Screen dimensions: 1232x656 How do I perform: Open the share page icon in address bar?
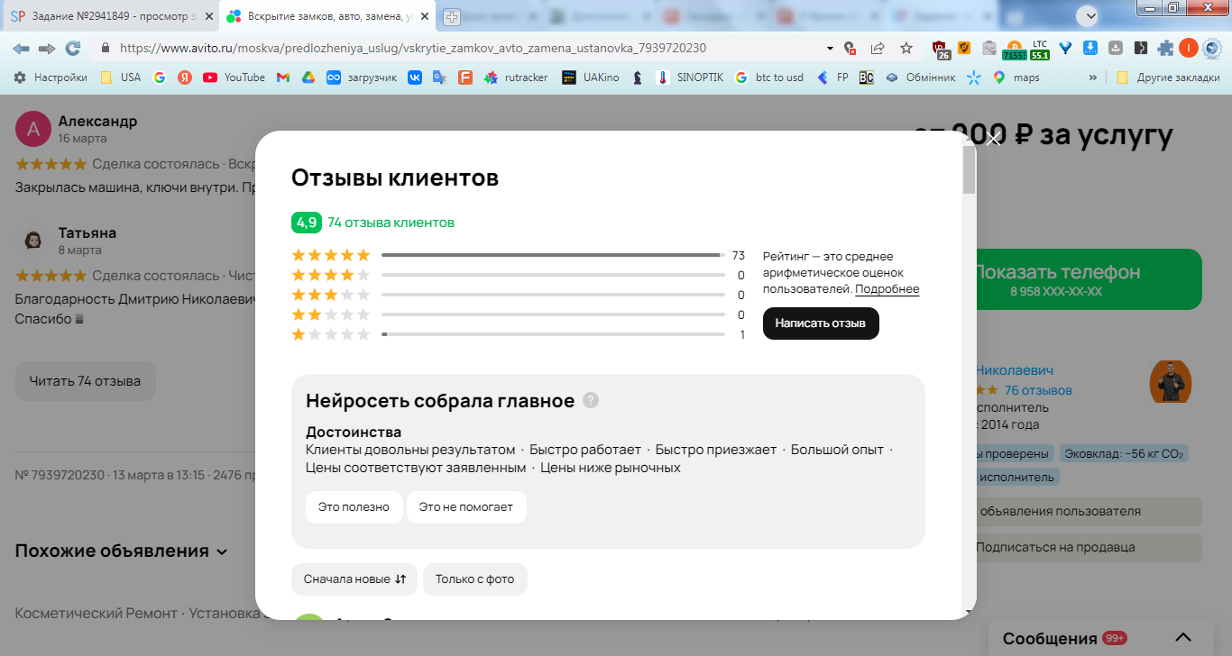878,48
